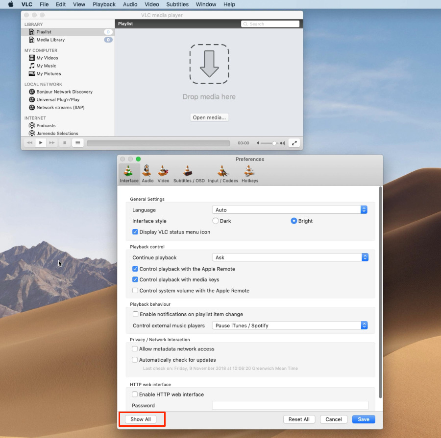Toggle Display VLC status menu icon

135,232
